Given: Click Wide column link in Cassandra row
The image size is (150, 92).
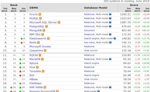Looking at the screenshot, I should (91, 51).
